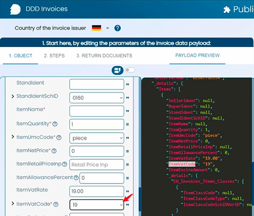
Task: Click the number type icon beside ItemAllowancePercent
Action: pos(128,178)
